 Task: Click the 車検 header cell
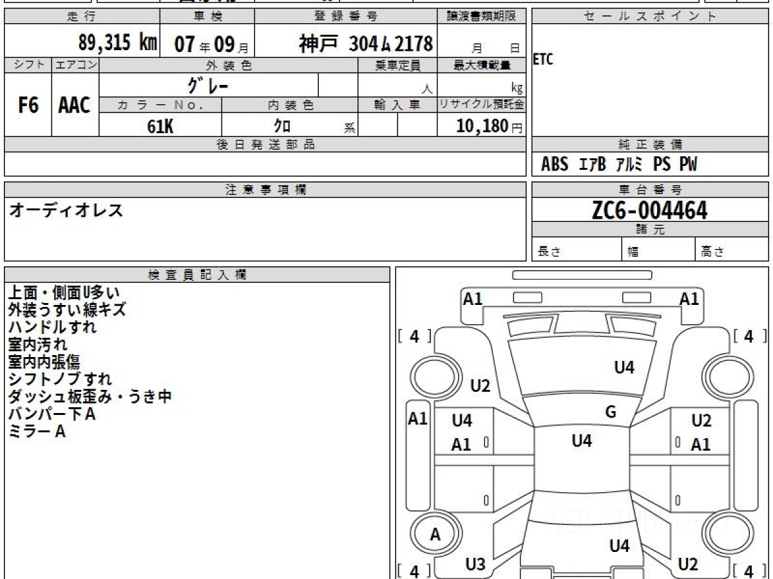tap(207, 17)
